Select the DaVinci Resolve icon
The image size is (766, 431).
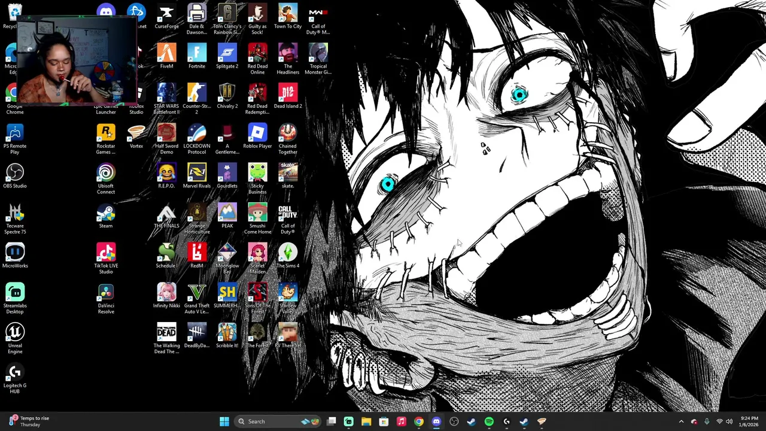pyautogui.click(x=106, y=299)
